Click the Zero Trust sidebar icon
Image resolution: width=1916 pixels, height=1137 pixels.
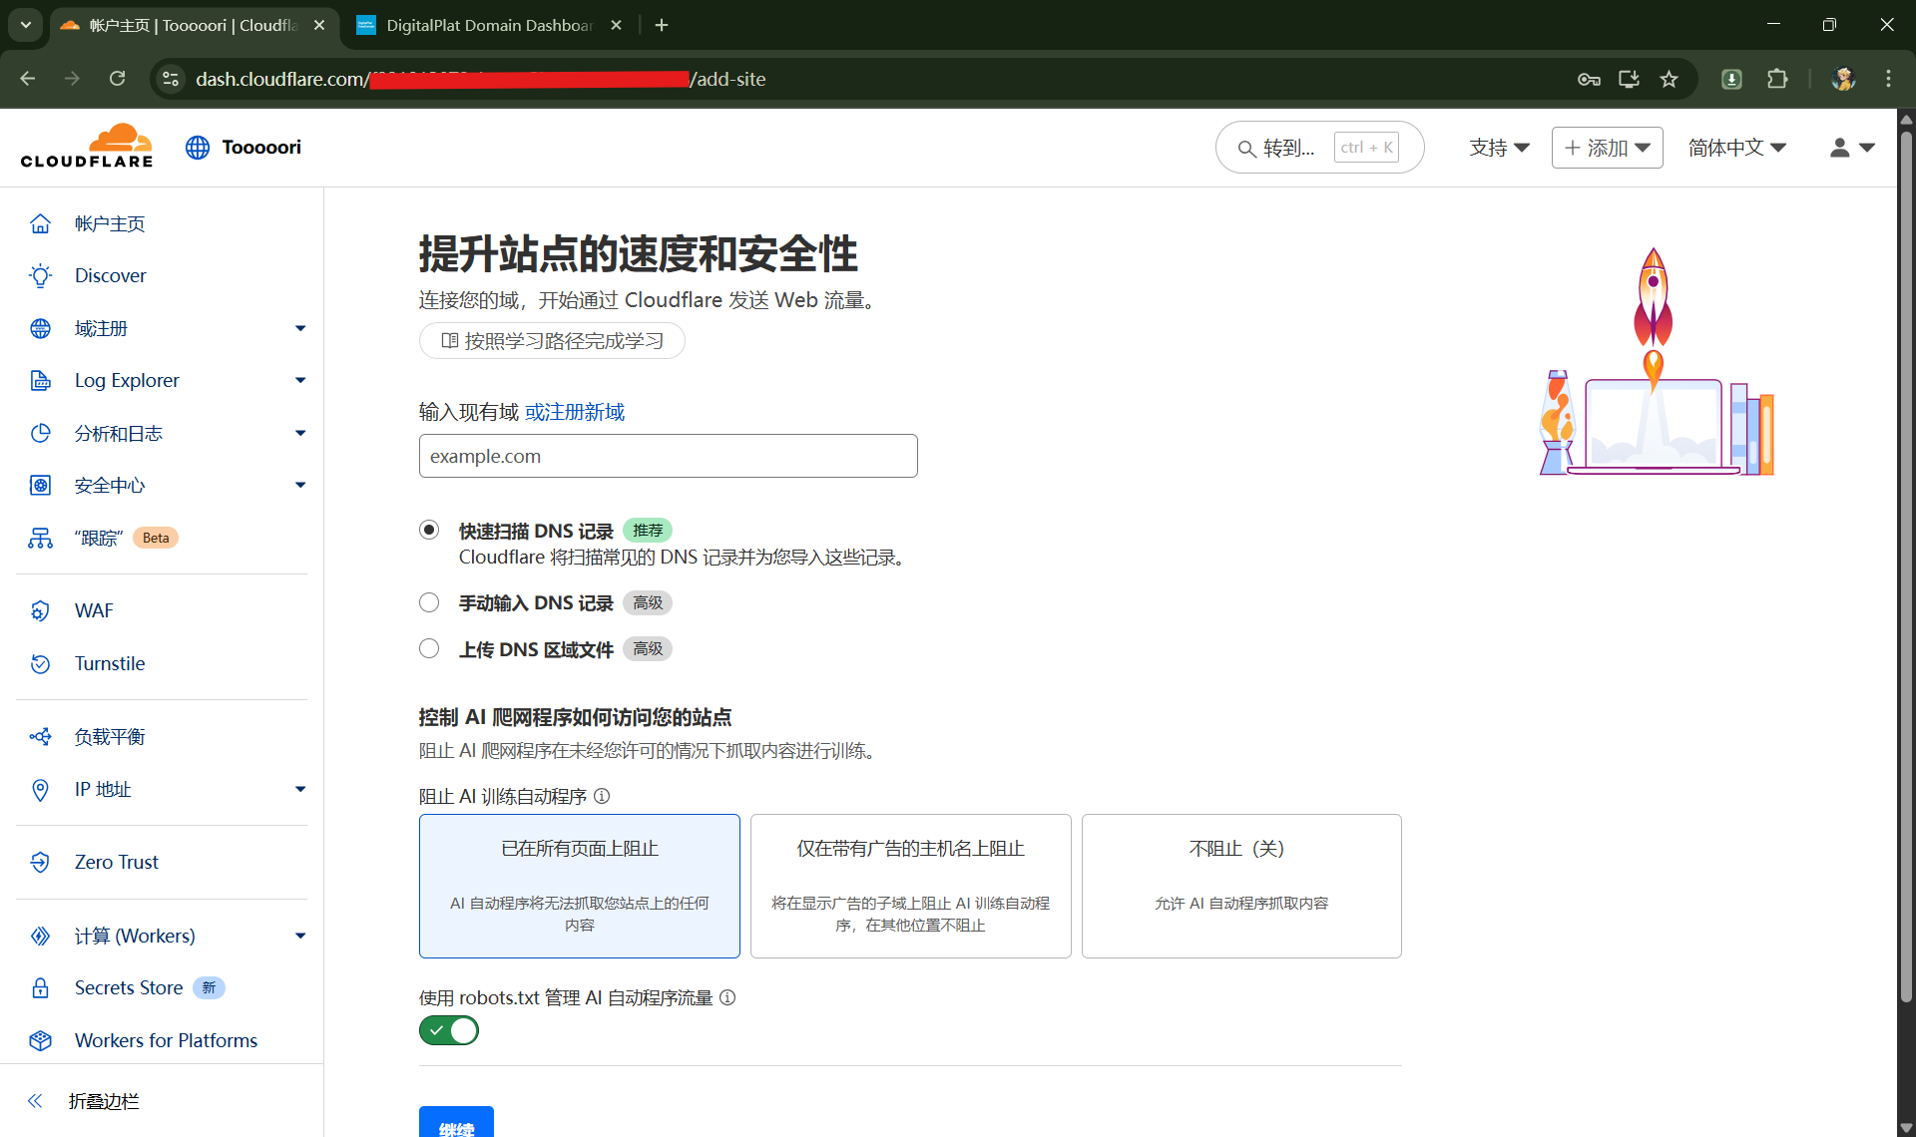(40, 862)
